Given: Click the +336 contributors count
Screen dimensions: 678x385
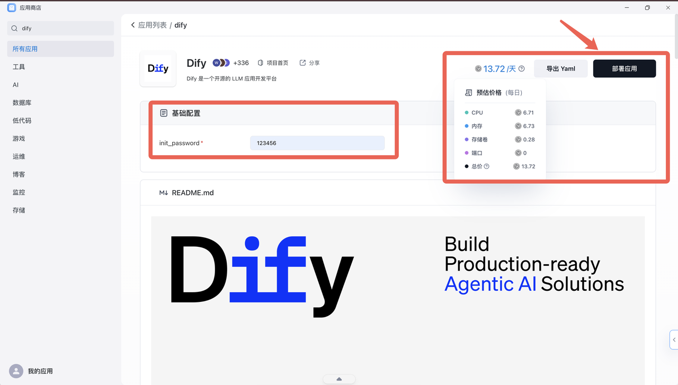Looking at the screenshot, I should pyautogui.click(x=241, y=62).
